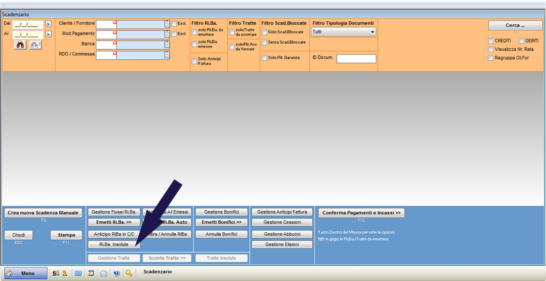Open the Filtro Tipologia Documenti dropdown
The width and height of the screenshot is (546, 281).
(344, 32)
